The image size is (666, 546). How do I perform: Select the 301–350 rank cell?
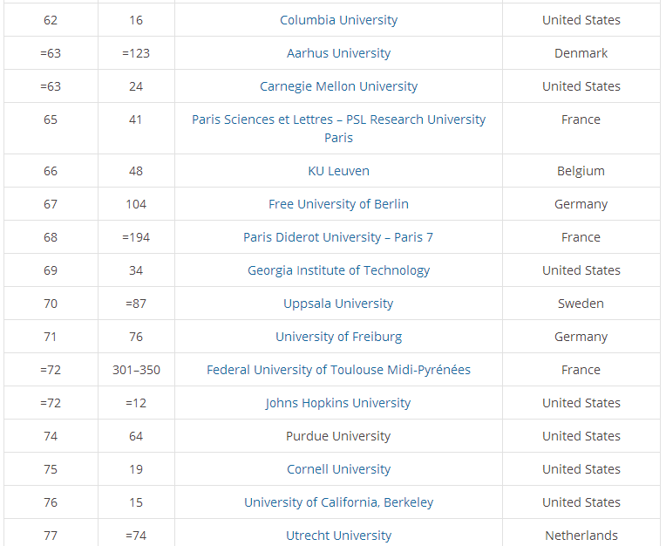136,370
